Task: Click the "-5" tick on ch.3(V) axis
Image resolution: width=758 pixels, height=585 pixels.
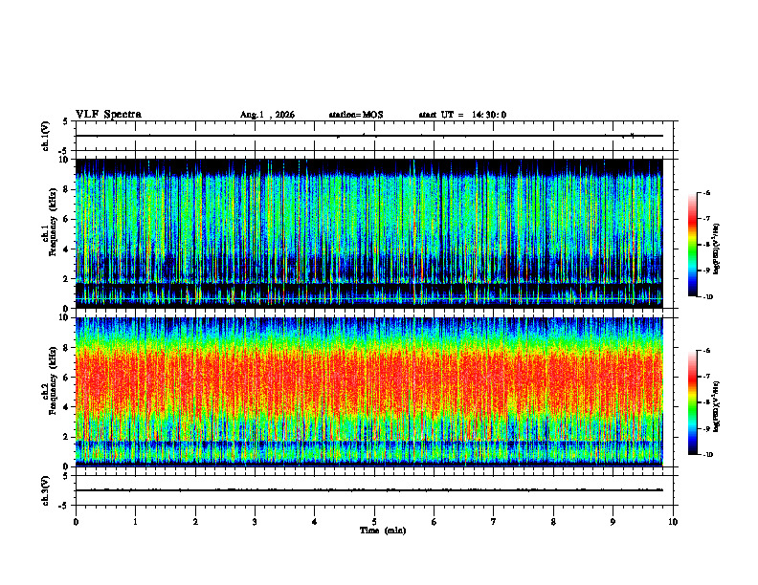Action: tap(65, 506)
